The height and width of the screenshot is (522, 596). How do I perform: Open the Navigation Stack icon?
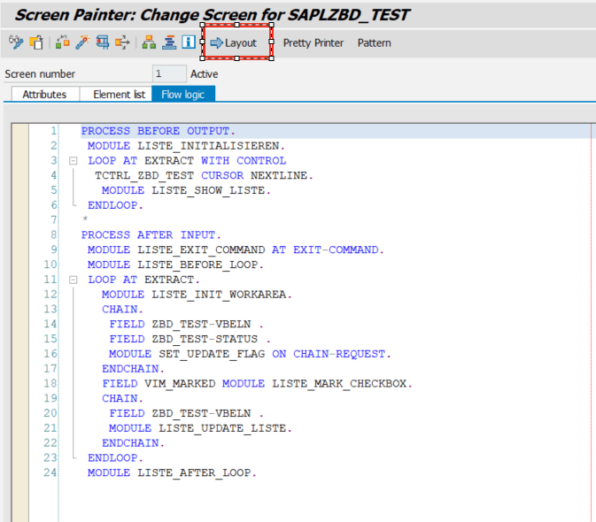pyautogui.click(x=169, y=42)
